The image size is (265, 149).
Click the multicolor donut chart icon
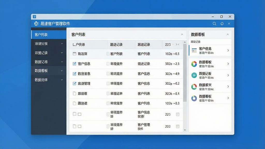pyautogui.click(x=194, y=64)
